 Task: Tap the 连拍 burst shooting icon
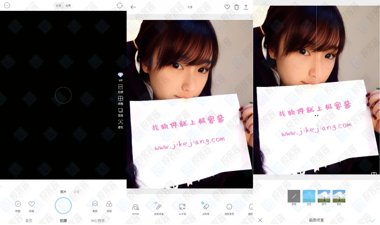coord(121,112)
